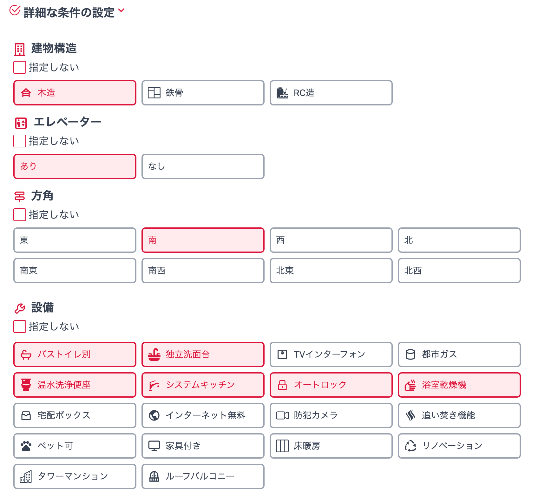Screen dimensions: 545x498
Task: Click the package box icon for 宅配ボックス
Action: point(26,415)
